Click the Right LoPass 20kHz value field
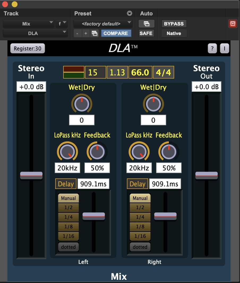240x283 pixels. [139, 168]
